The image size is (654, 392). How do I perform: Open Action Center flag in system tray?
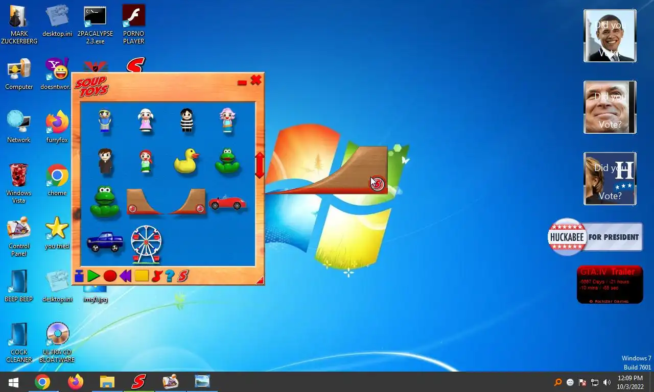(582, 382)
